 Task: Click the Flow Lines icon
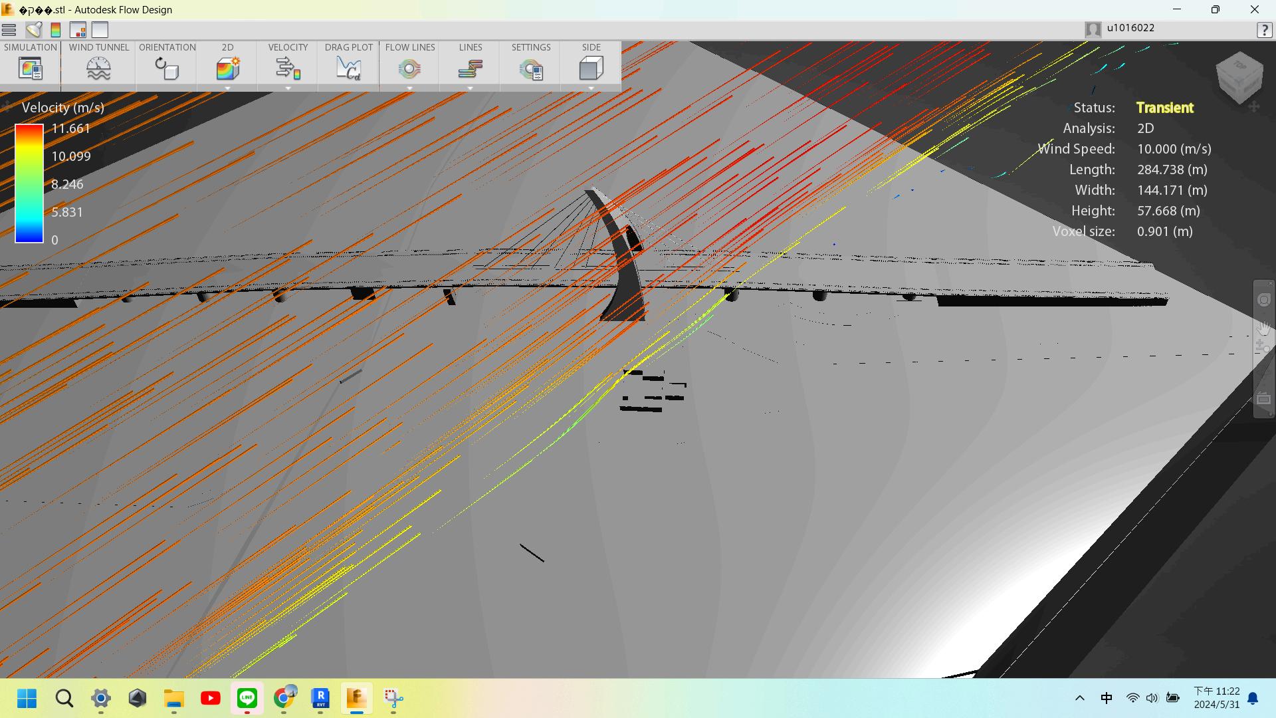coord(409,68)
